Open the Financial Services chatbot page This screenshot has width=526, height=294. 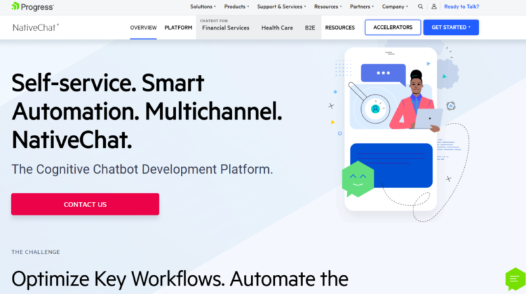click(227, 28)
